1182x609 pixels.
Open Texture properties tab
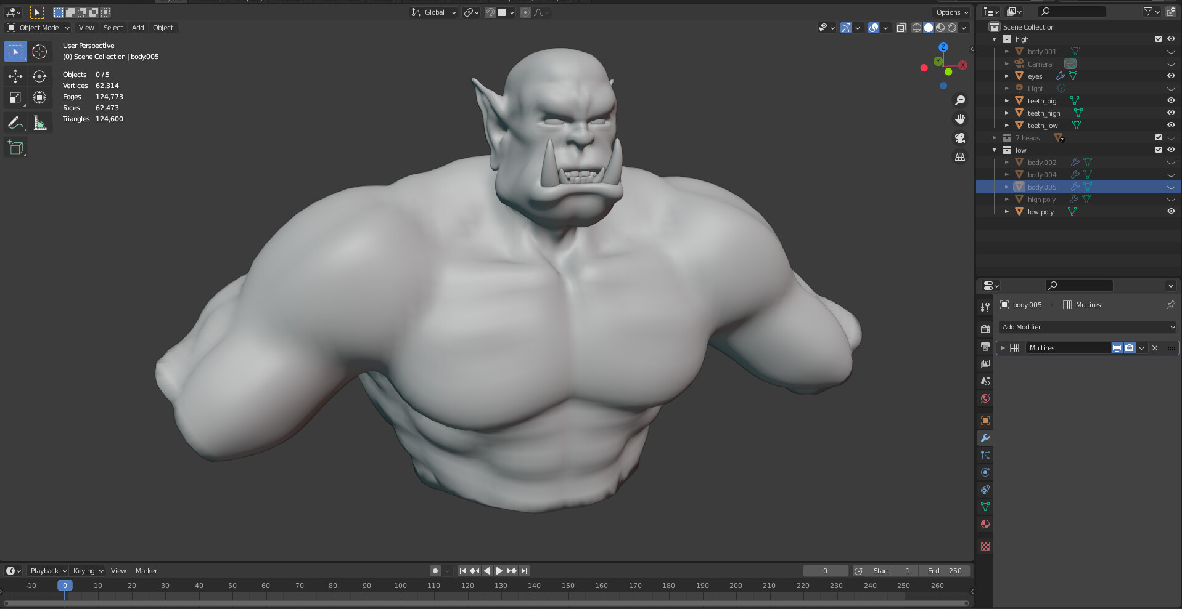pos(985,546)
